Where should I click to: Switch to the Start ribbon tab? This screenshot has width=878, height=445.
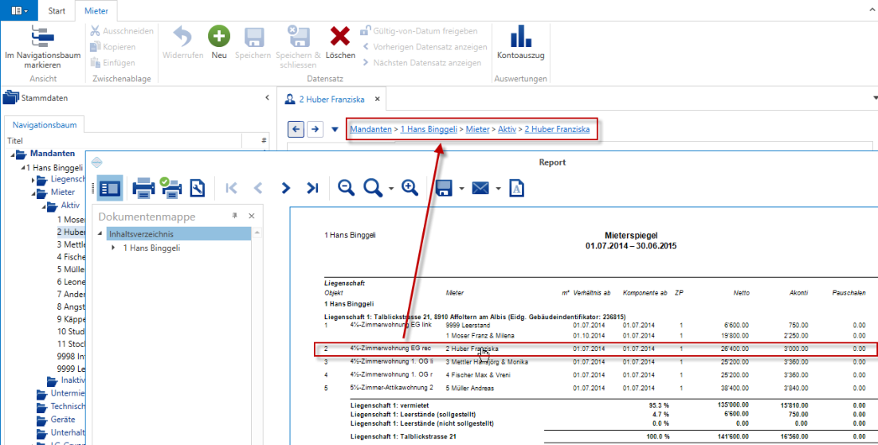coord(57,10)
